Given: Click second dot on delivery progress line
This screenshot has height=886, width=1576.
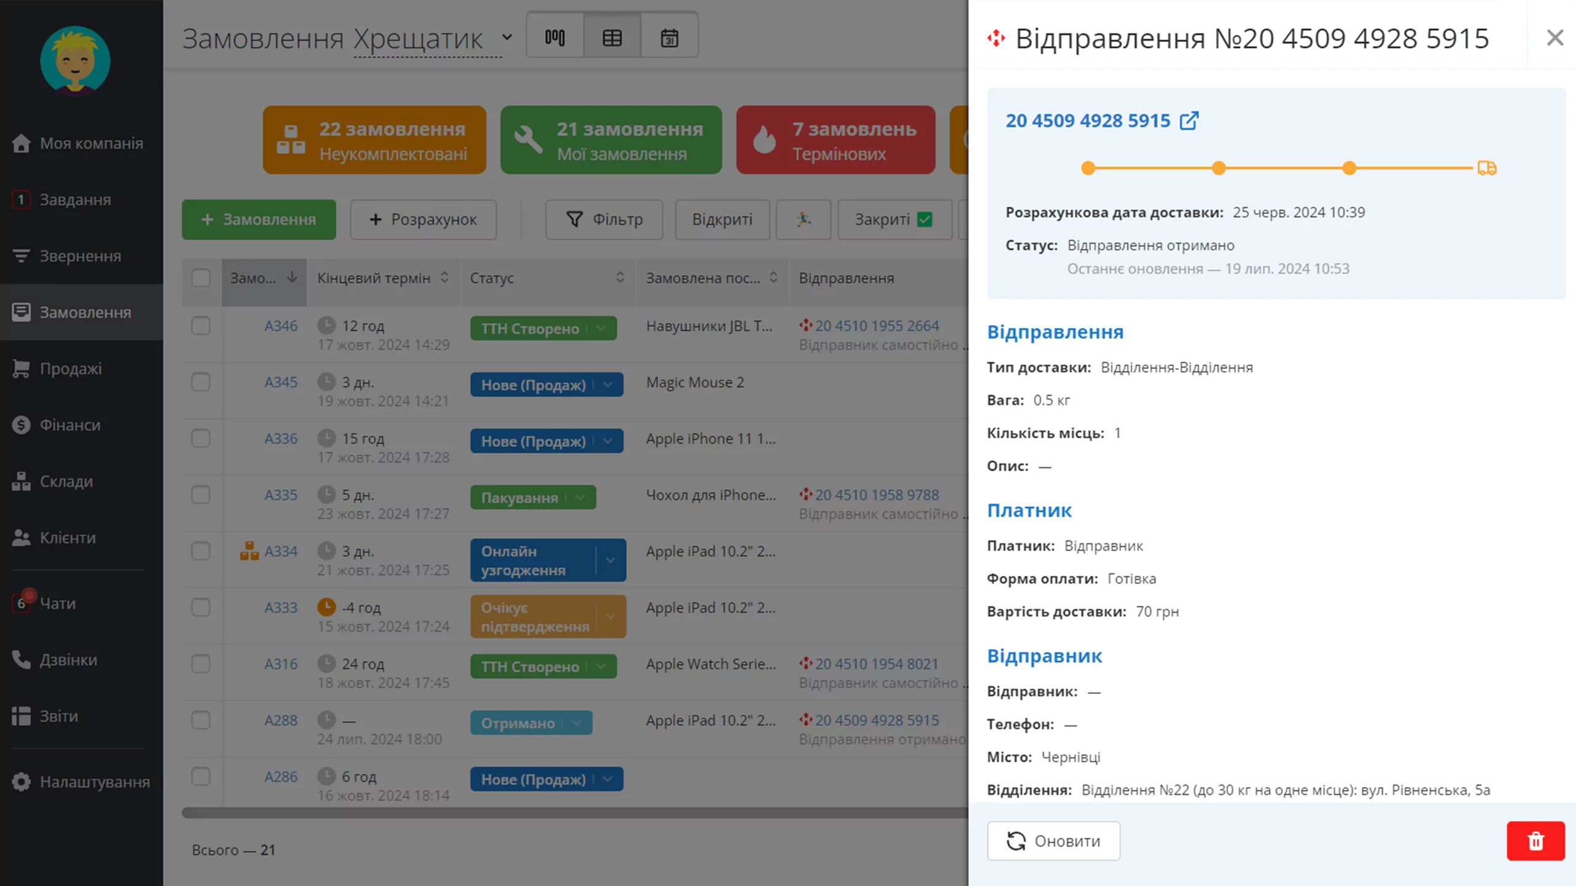Looking at the screenshot, I should pyautogui.click(x=1219, y=168).
